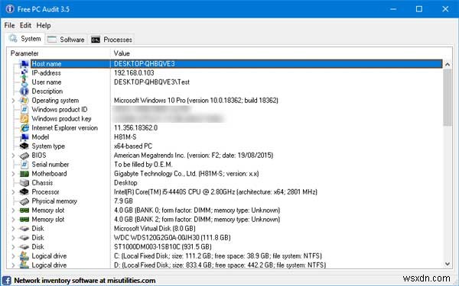The width and height of the screenshot is (459, 286).
Task: Select the highlighted Host name row label
Action: [x=47, y=63]
